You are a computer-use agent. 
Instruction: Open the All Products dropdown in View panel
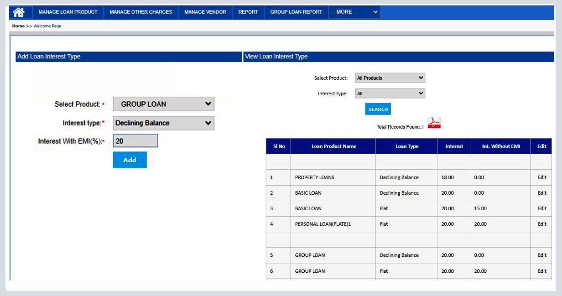390,78
